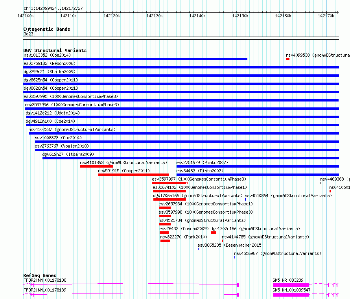Select dgv1412e212 (Uddin2014) label
Screen dimensions: 350x299
tap(53, 113)
